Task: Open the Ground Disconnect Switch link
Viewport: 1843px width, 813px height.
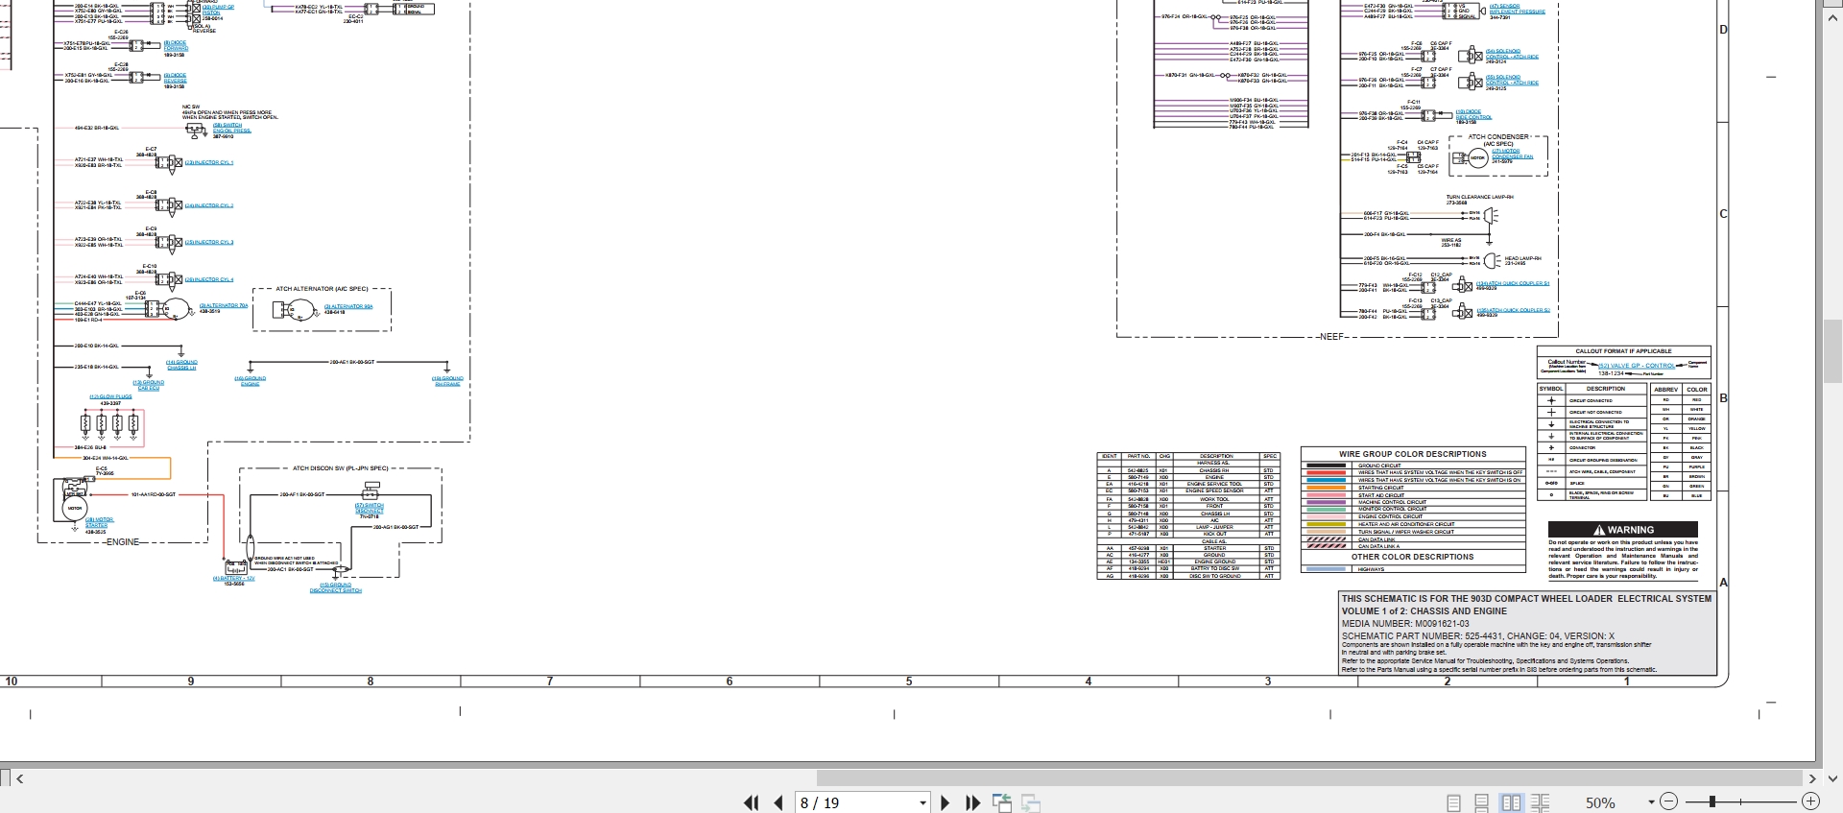Action: [x=336, y=587]
